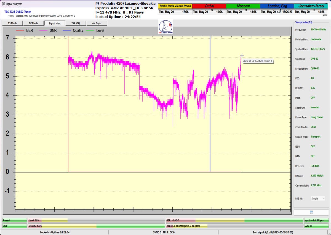Click the Level 29% signal bar
Image resolution: width=331 pixels, height=235 pixels.
pyautogui.click(x=96, y=220)
